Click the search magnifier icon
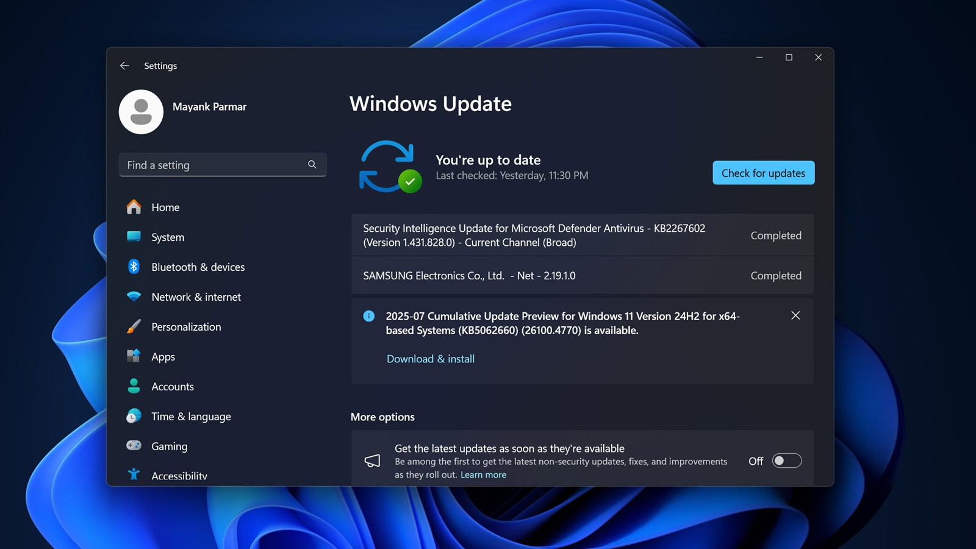Screen dimensions: 976x549 pos(312,165)
